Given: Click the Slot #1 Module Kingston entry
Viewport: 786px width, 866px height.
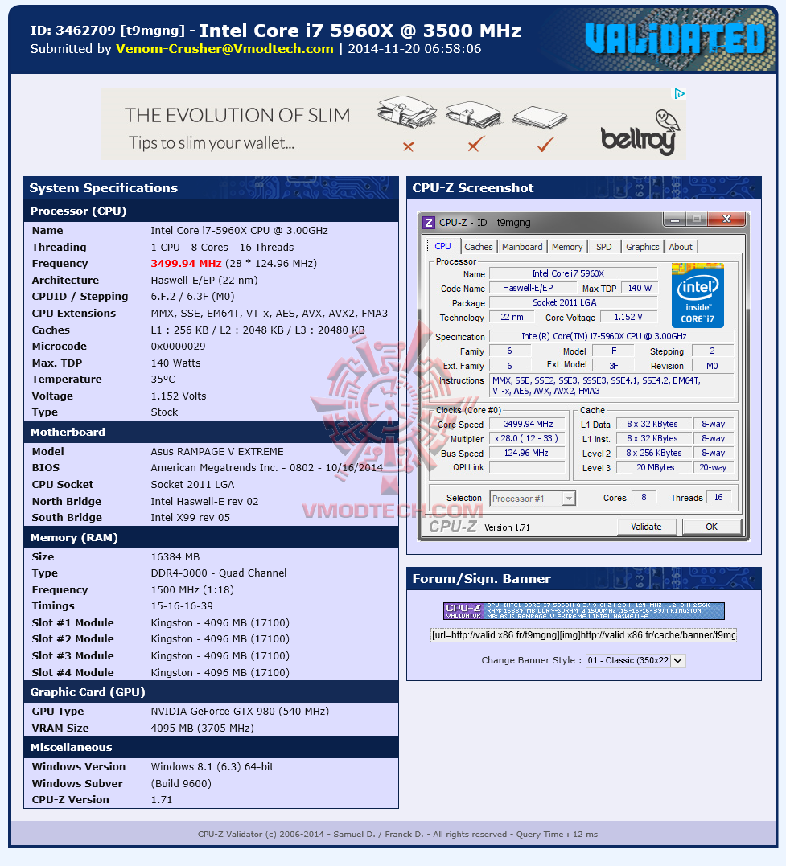Looking at the screenshot, I should click(x=220, y=623).
